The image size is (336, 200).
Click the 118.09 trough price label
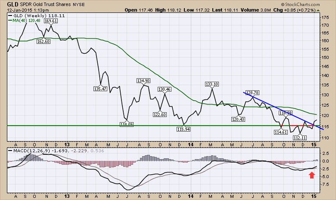pos(127,124)
